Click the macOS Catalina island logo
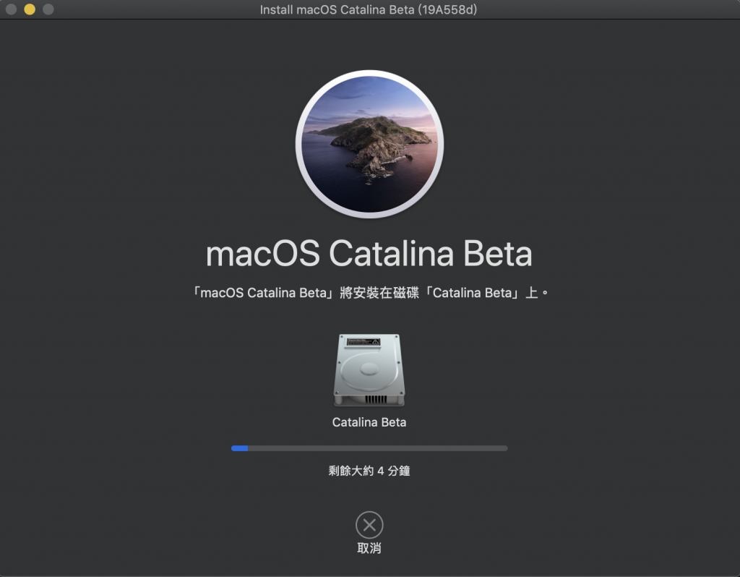This screenshot has height=577, width=740. tap(369, 144)
